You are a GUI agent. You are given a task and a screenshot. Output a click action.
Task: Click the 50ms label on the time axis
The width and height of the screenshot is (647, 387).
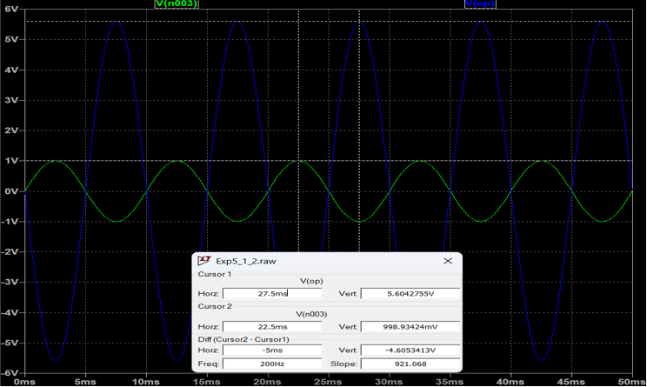633,381
